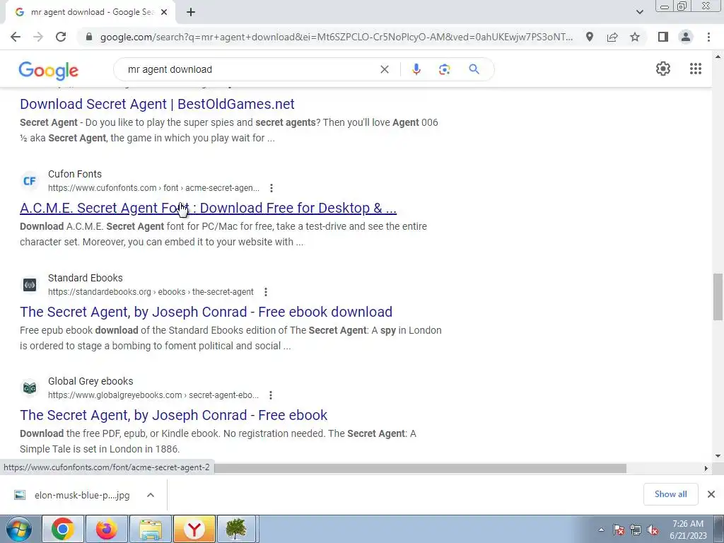
Task: Go back to the previous page
Action: (16, 37)
